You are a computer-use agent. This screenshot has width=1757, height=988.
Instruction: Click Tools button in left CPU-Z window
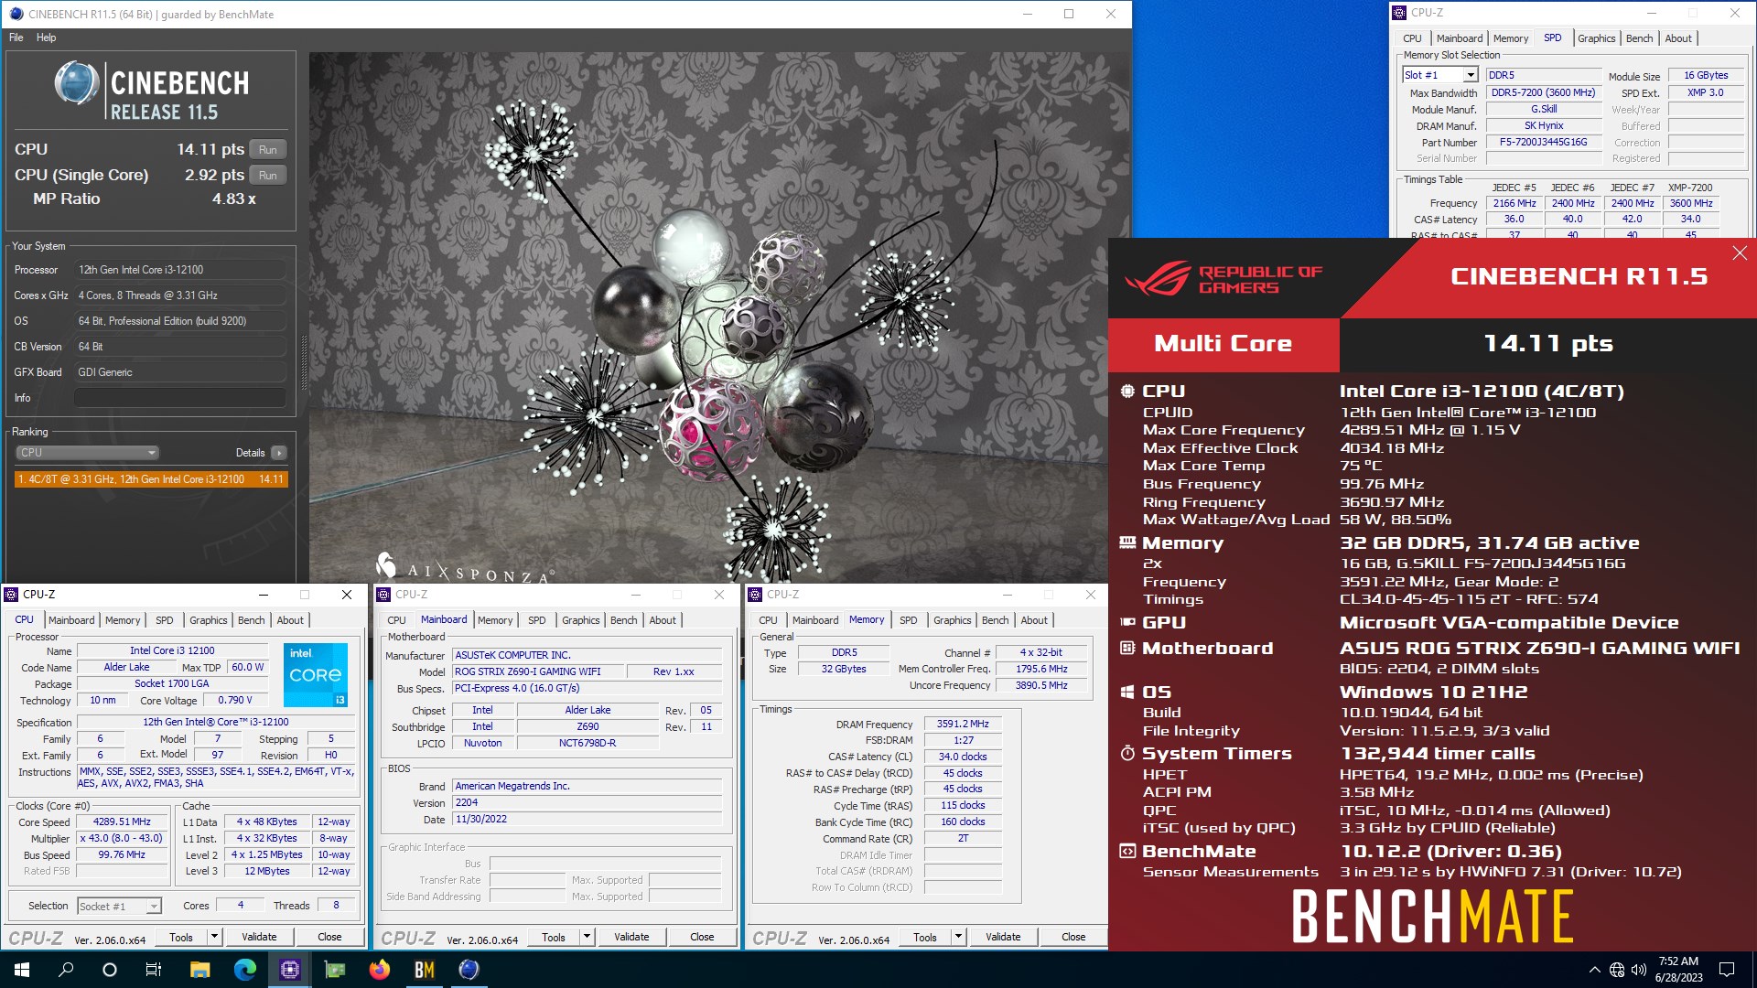(181, 937)
